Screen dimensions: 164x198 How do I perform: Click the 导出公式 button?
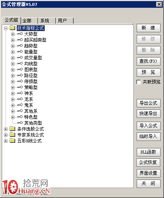(x=148, y=103)
